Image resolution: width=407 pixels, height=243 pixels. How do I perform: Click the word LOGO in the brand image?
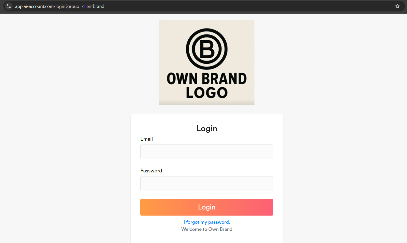[x=207, y=93]
